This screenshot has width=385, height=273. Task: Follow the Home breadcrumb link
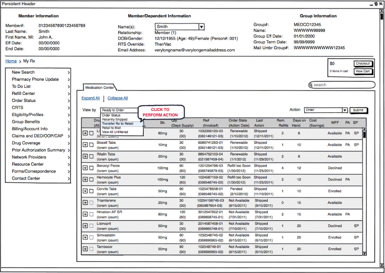(11, 61)
